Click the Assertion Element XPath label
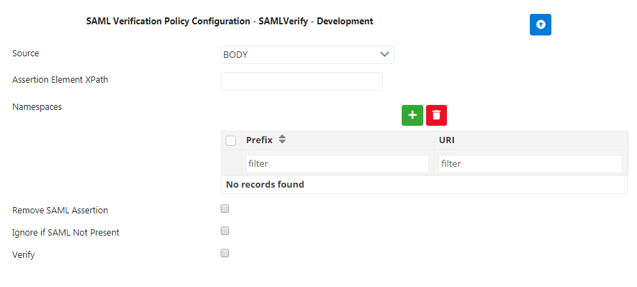 [x=60, y=80]
